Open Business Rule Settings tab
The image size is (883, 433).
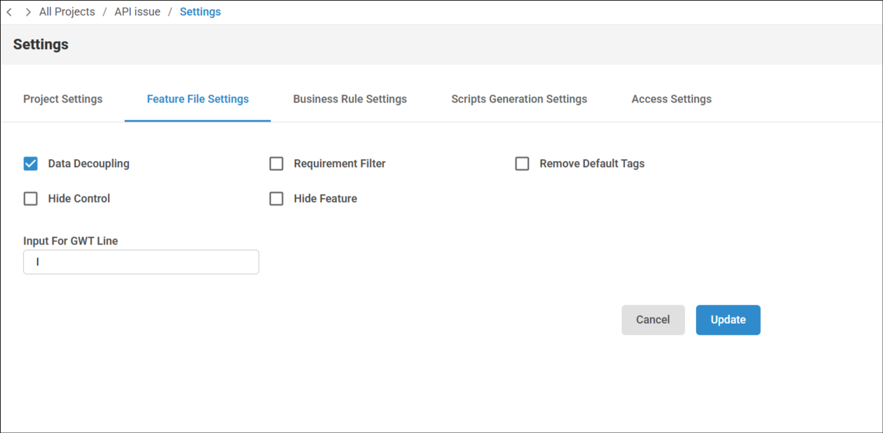pyautogui.click(x=350, y=99)
